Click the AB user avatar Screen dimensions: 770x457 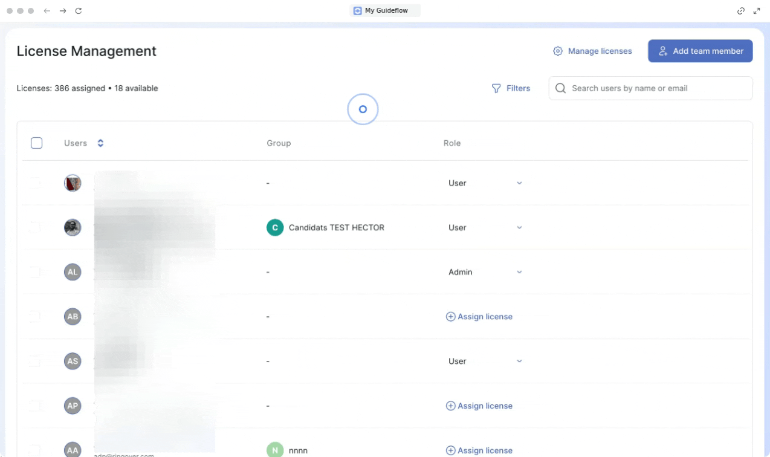[73, 317]
